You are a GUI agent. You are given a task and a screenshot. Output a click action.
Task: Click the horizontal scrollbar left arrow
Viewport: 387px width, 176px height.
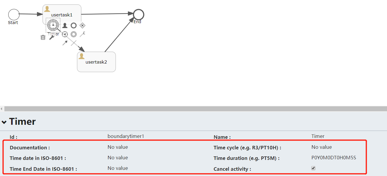[x=1, y=109]
